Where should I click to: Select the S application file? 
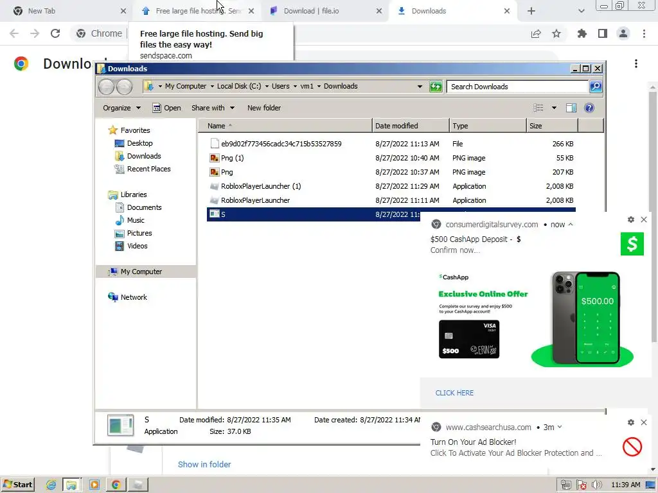tap(314, 214)
